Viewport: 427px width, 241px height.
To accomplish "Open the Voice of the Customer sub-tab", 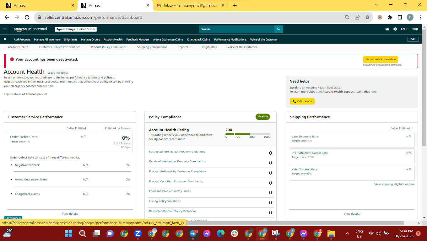I will click(242, 47).
